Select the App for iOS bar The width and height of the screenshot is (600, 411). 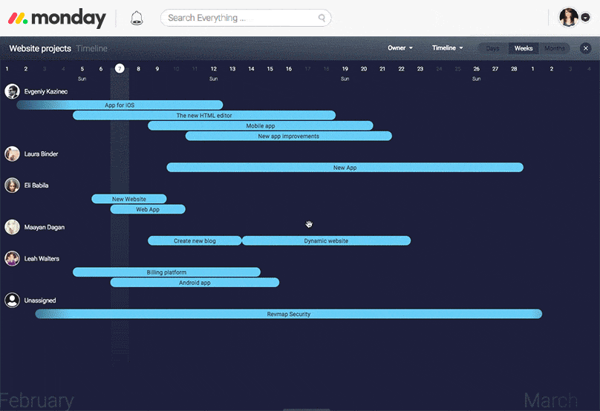120,105
